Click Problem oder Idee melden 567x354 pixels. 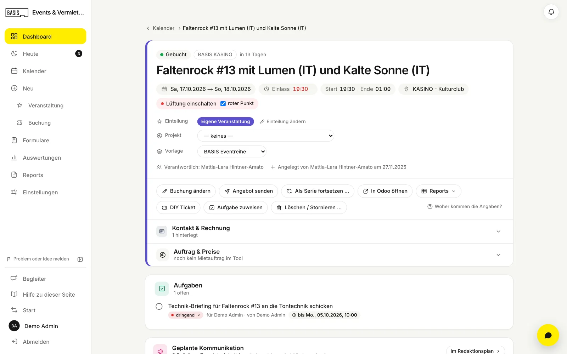pyautogui.click(x=38, y=259)
